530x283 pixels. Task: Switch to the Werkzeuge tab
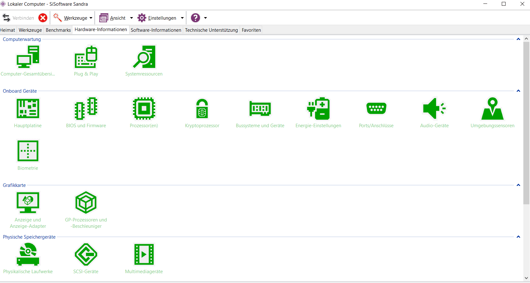pyautogui.click(x=30, y=30)
